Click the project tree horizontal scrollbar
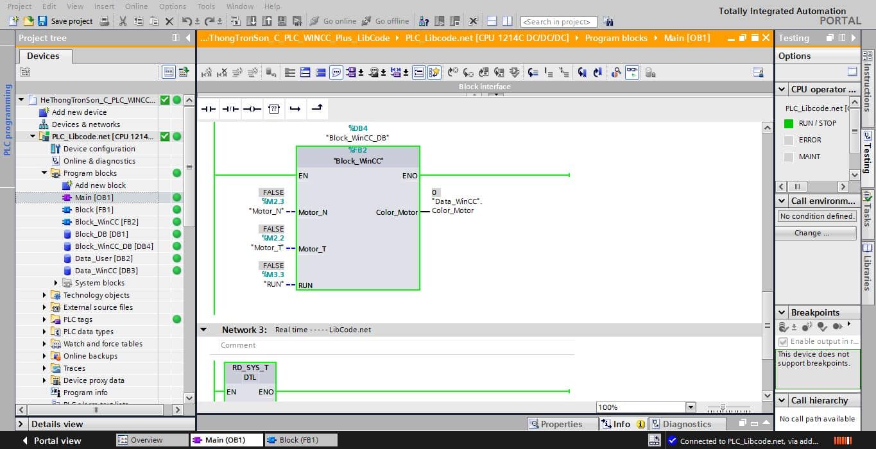Screen dimensions: 876x449 96,409
